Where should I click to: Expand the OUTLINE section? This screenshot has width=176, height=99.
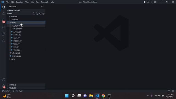[x=26, y=85]
